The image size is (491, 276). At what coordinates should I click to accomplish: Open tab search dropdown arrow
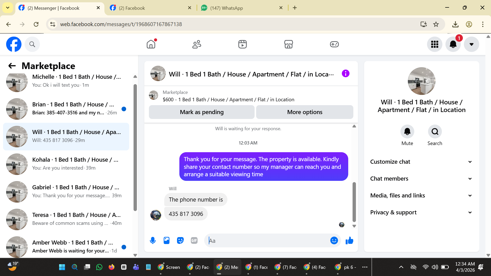pyautogui.click(x=8, y=8)
